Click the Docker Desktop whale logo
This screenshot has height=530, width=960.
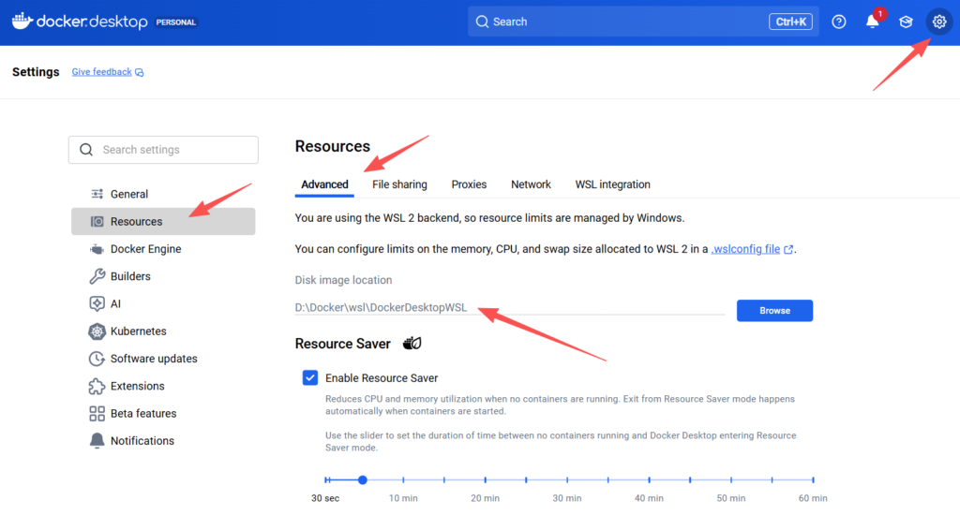(x=22, y=22)
